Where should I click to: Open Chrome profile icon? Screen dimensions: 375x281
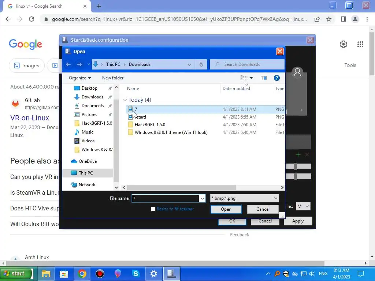(x=355, y=19)
